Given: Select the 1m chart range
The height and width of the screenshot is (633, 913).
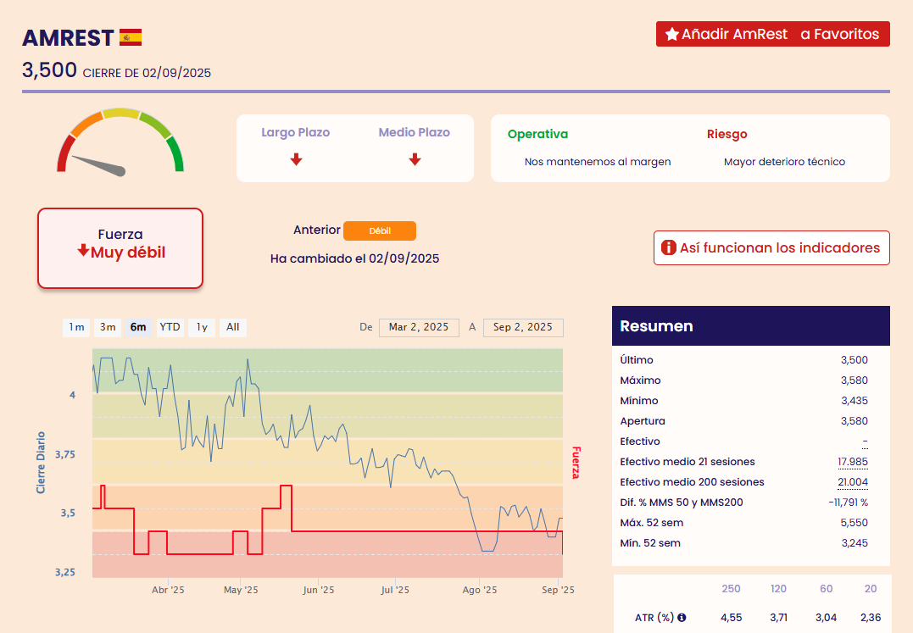Looking at the screenshot, I should tap(76, 327).
